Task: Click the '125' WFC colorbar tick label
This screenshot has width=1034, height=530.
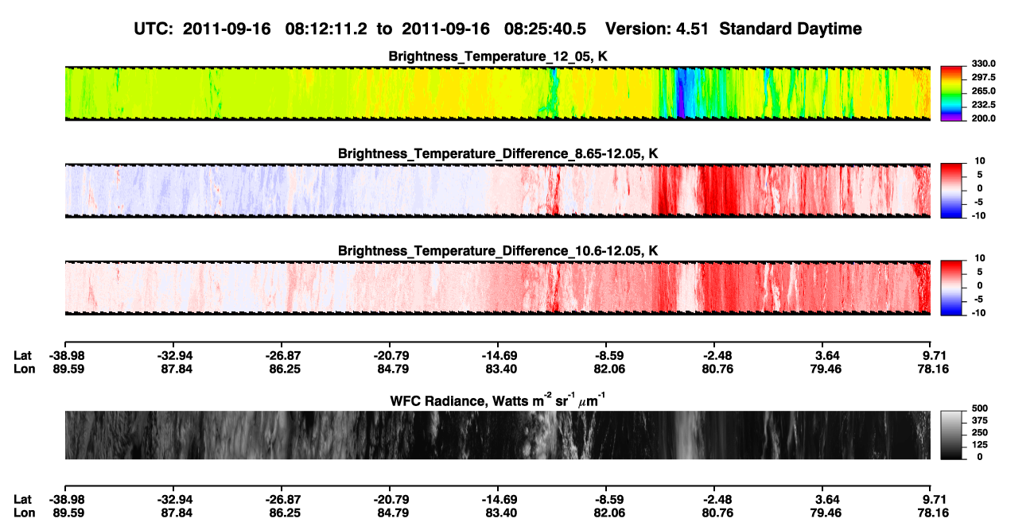Action: pos(979,444)
